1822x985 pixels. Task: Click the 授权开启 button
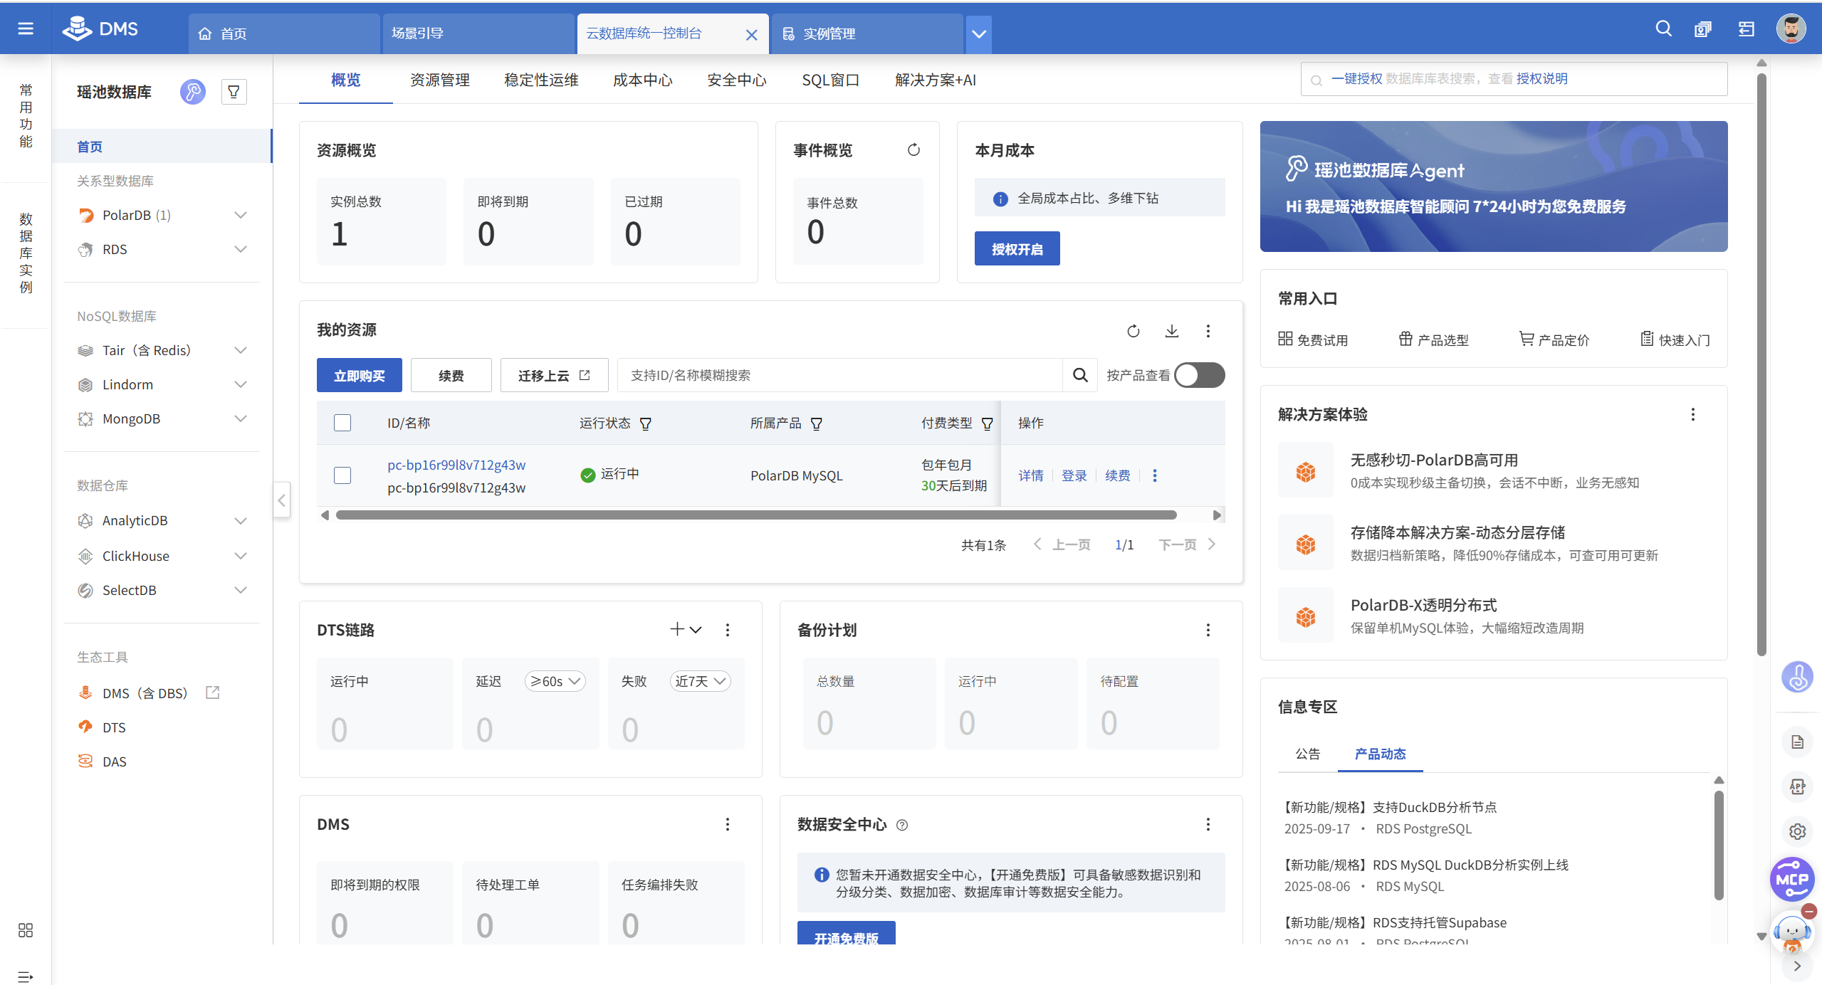tap(1017, 248)
